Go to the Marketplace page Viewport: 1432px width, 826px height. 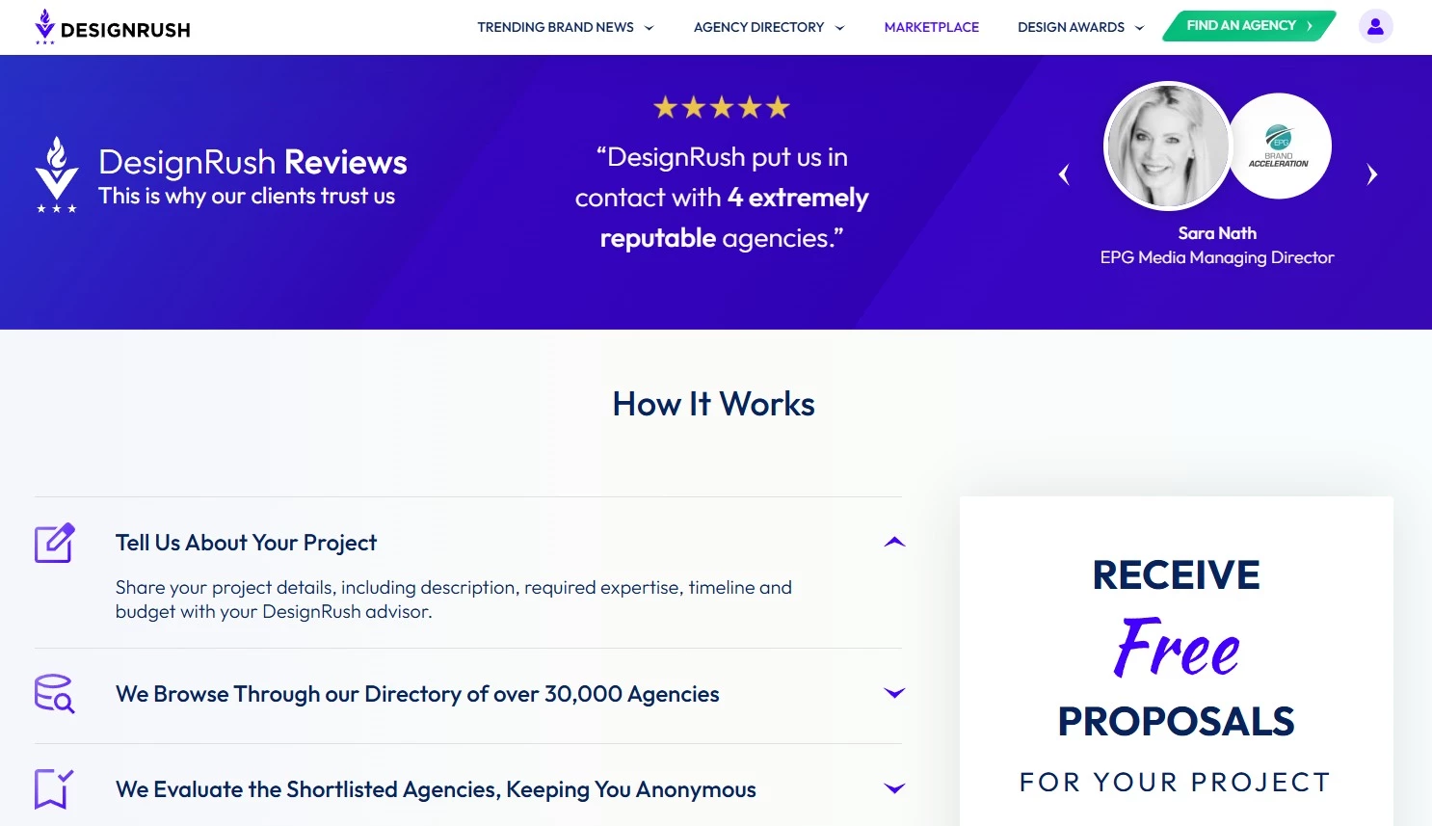pos(932,27)
